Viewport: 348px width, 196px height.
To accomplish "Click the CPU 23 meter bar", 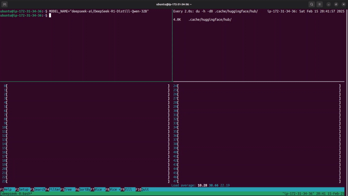I will (86, 181).
